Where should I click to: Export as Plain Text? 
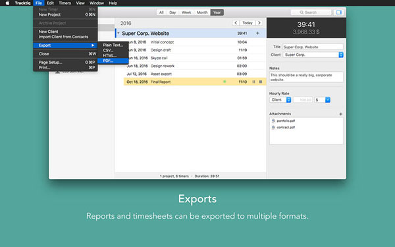click(113, 45)
